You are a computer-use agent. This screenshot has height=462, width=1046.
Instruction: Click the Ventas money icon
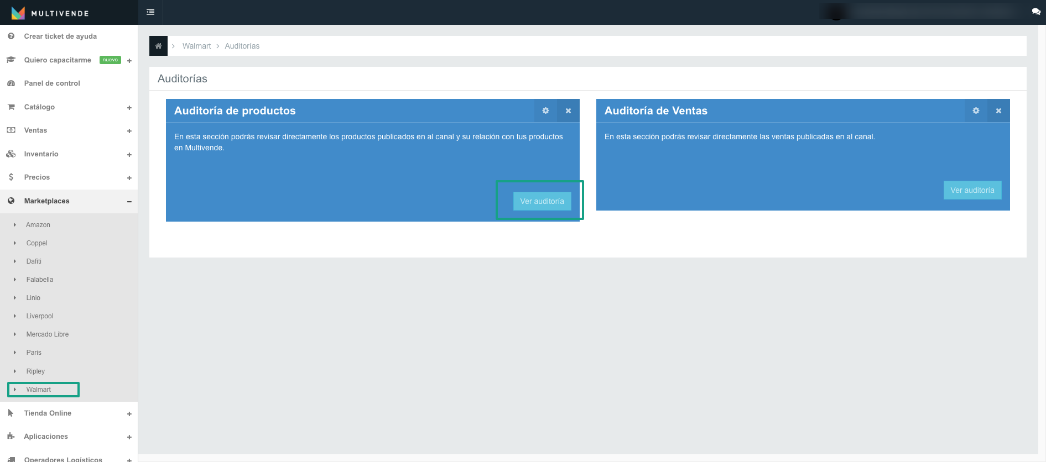(x=11, y=130)
